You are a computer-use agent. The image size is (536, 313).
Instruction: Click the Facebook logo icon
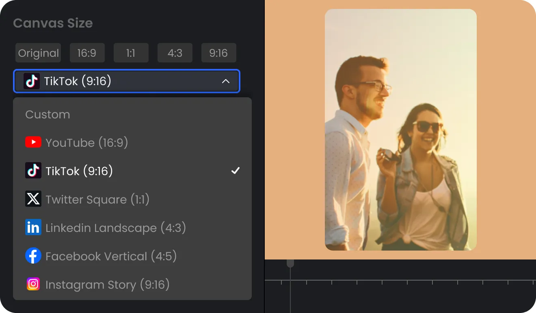point(33,256)
